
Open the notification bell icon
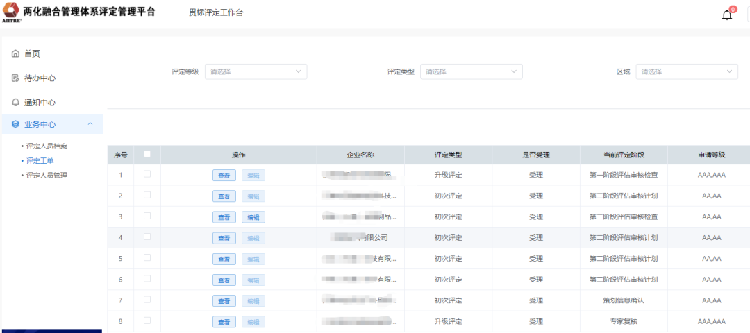click(726, 15)
